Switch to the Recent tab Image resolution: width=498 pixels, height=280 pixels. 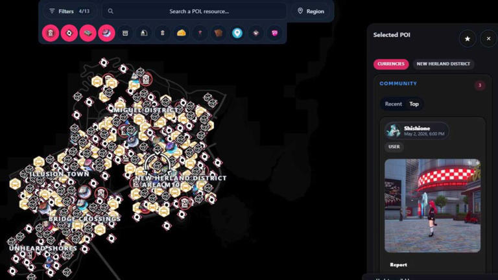tap(393, 104)
